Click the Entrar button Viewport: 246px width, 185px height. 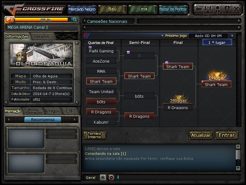pos(227,135)
